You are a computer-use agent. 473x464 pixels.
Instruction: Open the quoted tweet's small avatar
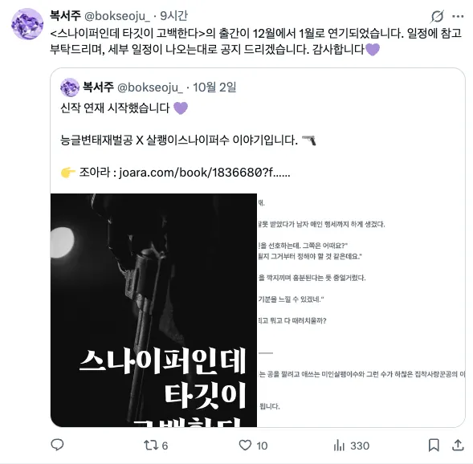pyautogui.click(x=70, y=88)
